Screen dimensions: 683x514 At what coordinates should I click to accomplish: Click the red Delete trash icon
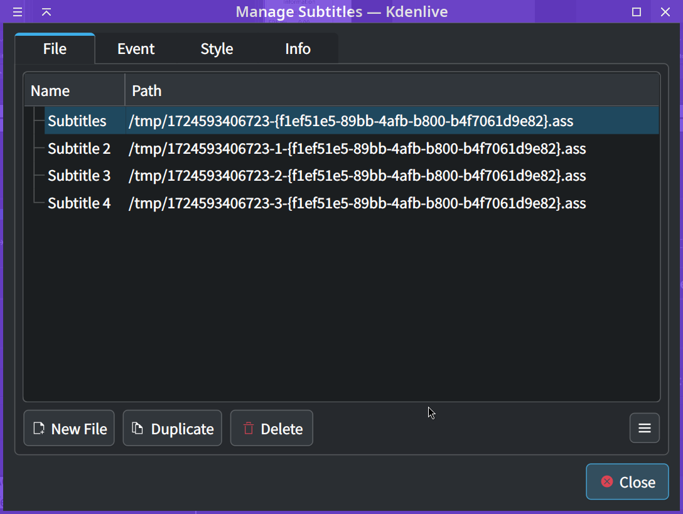249,429
